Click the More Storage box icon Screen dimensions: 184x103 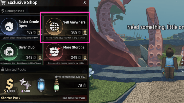coord(54,52)
